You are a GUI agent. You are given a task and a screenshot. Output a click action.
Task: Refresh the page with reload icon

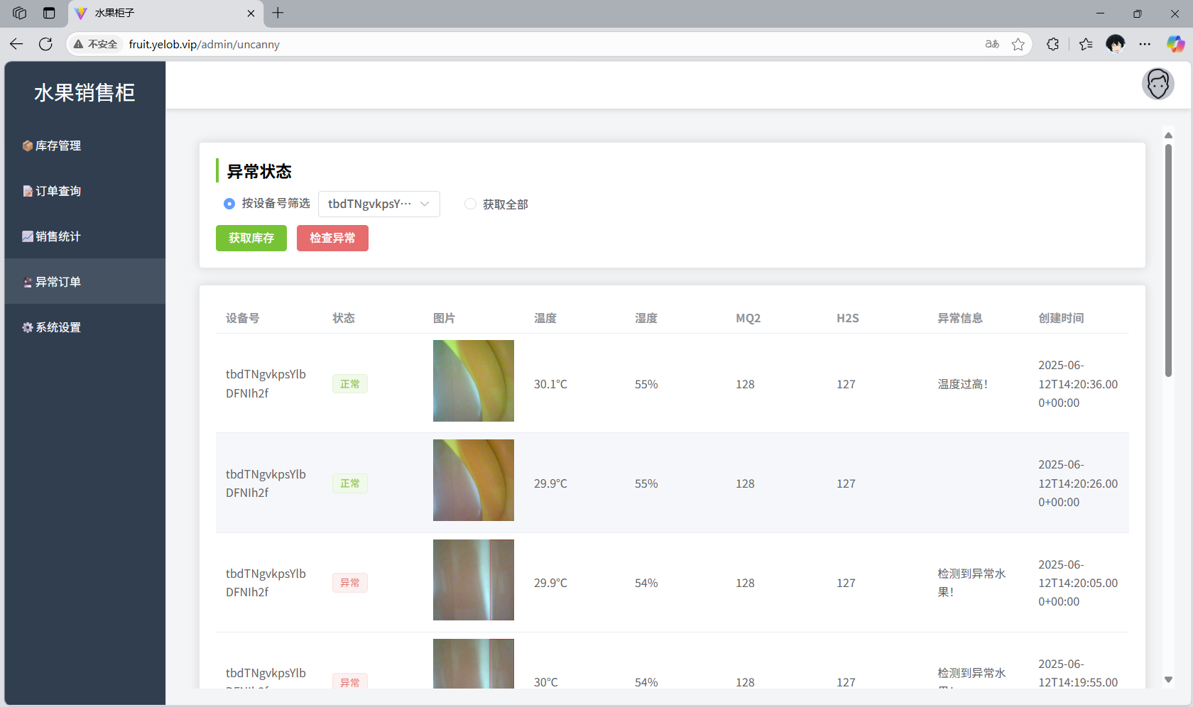click(45, 44)
